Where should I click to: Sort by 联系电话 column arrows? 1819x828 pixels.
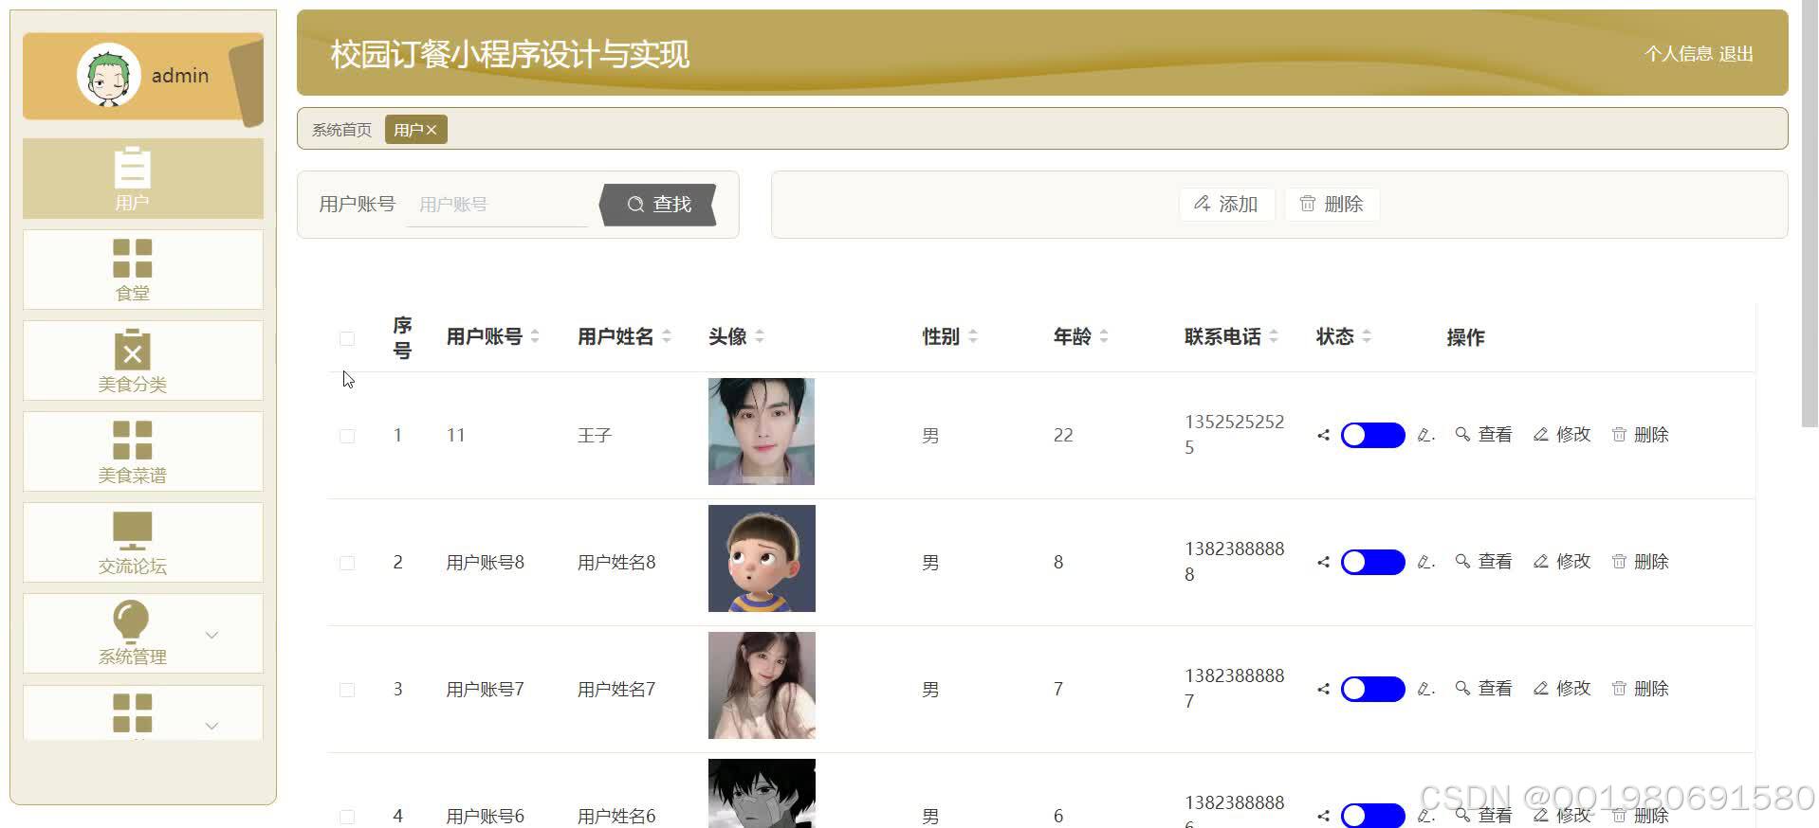1274,336
